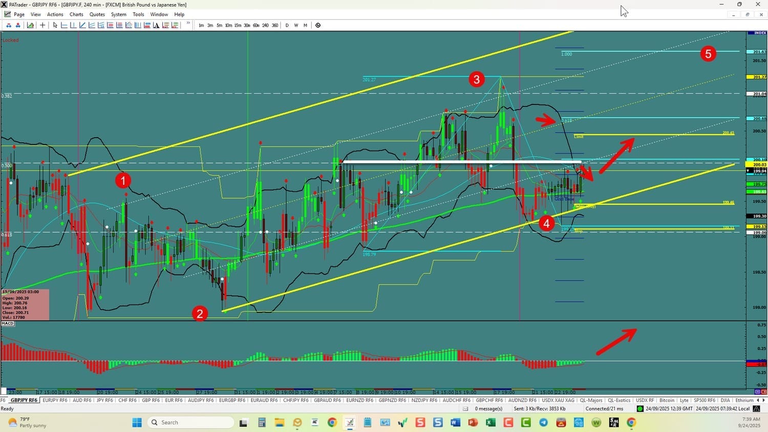Viewport: 768px width, 432px height.
Task: Open Word from the taskbar
Action: (455, 422)
